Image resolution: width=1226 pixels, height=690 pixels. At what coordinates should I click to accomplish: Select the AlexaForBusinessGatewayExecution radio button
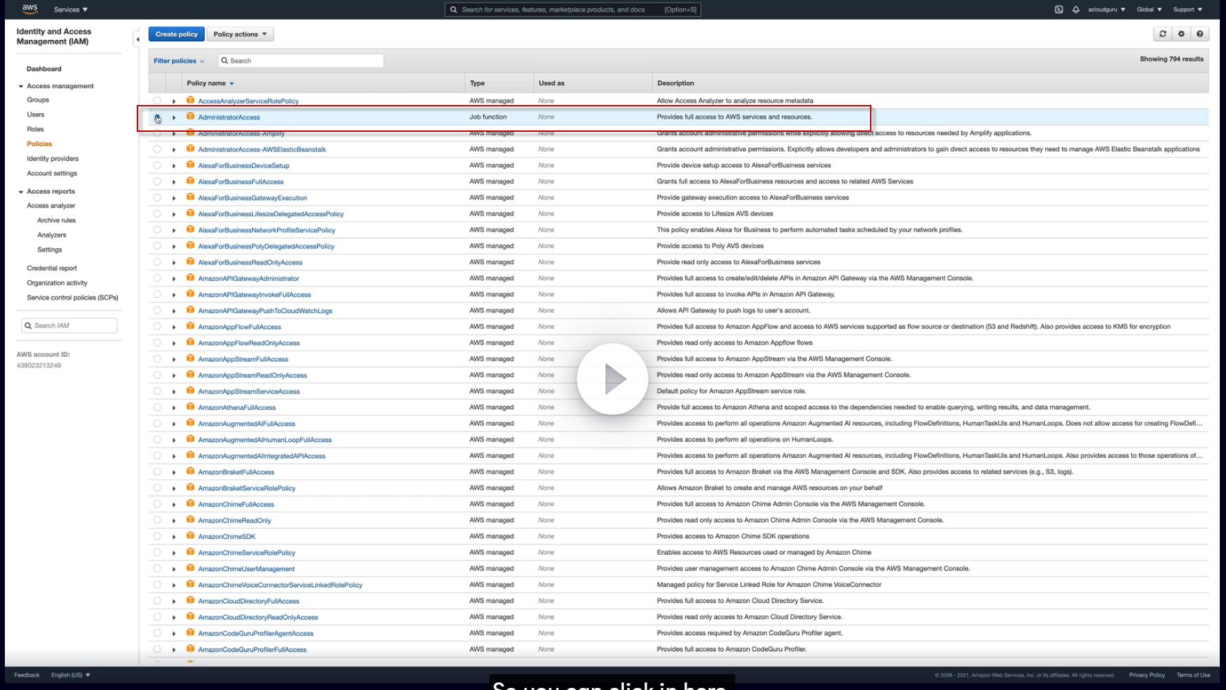click(x=157, y=198)
